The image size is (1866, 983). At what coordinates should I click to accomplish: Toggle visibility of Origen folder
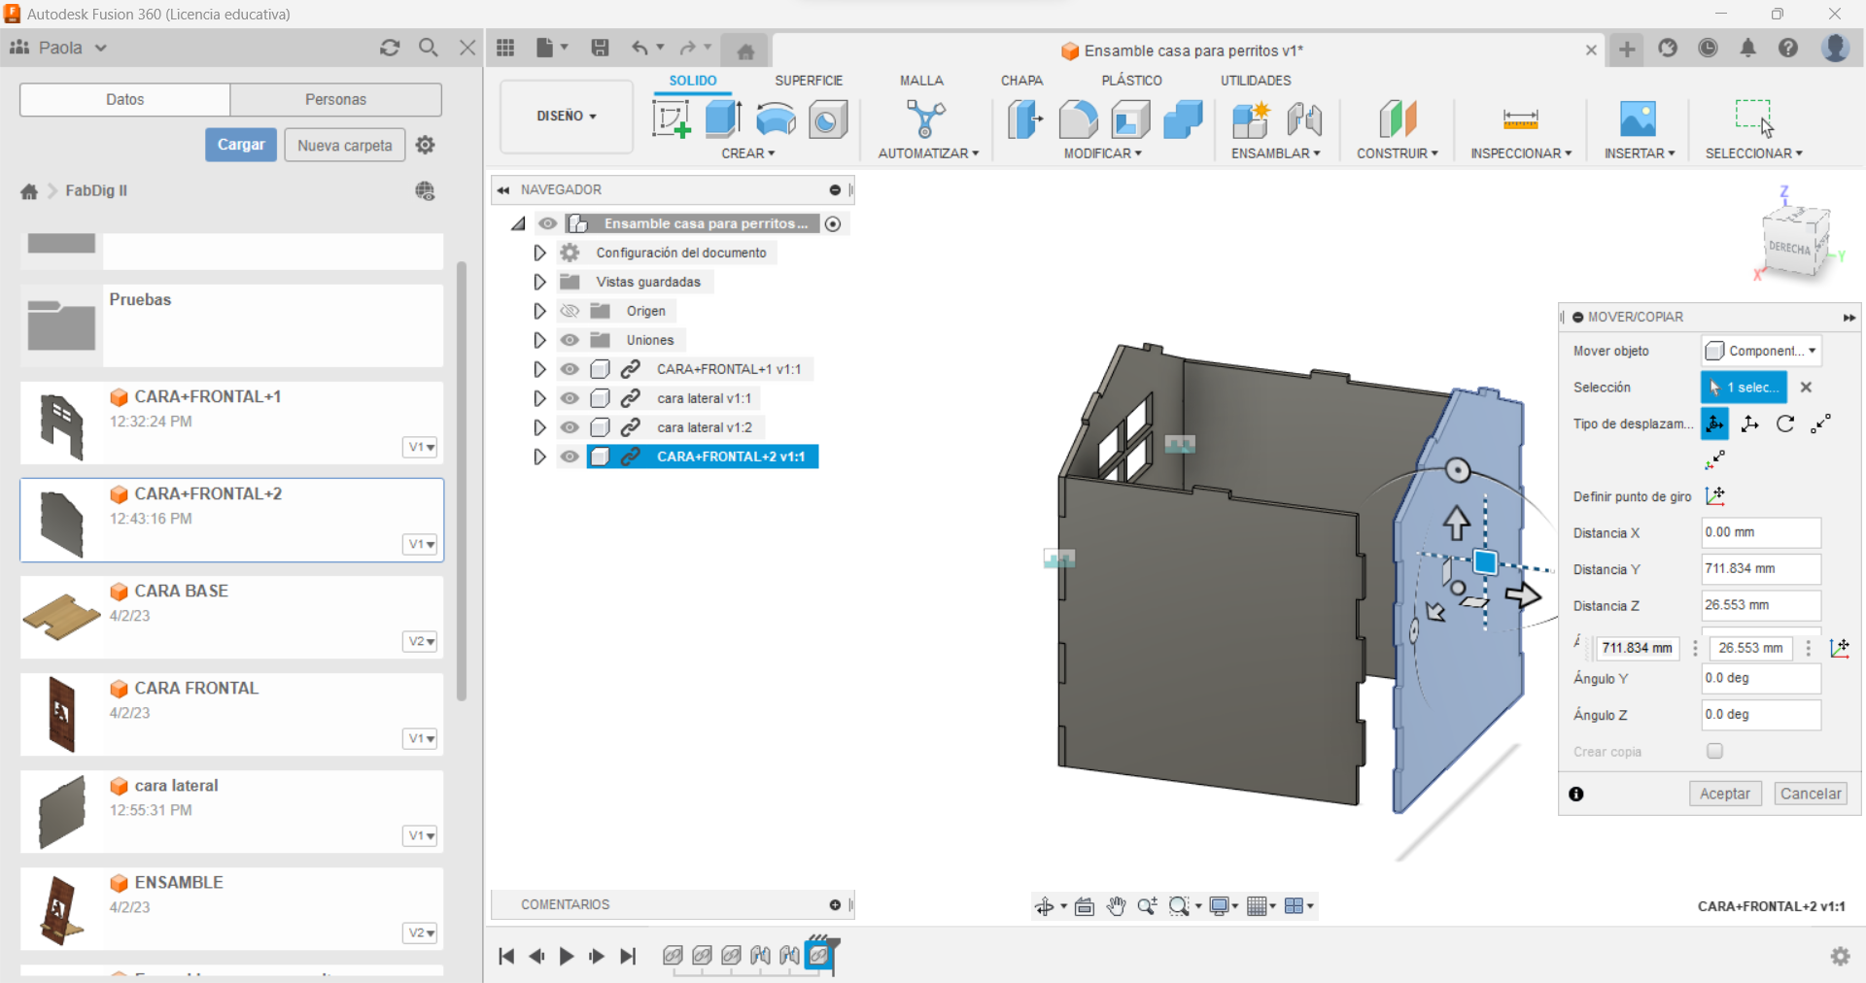(570, 311)
